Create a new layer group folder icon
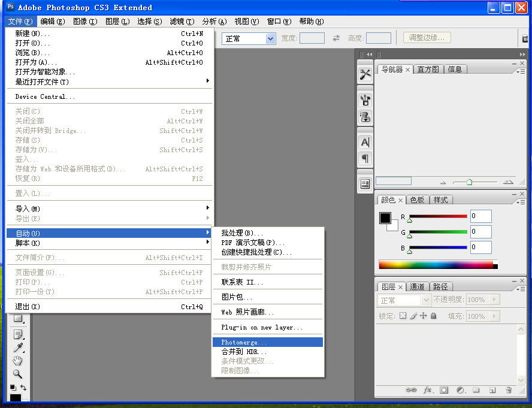Viewport: 532px width, 408px height. (476, 390)
